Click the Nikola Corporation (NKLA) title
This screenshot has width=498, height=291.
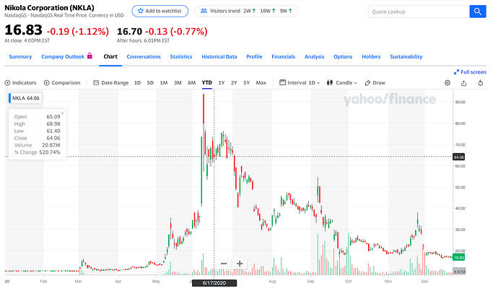point(49,8)
